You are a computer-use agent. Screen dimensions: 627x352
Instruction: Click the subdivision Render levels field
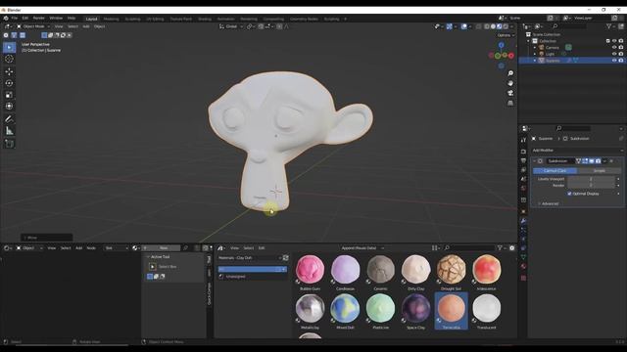pyautogui.click(x=591, y=185)
